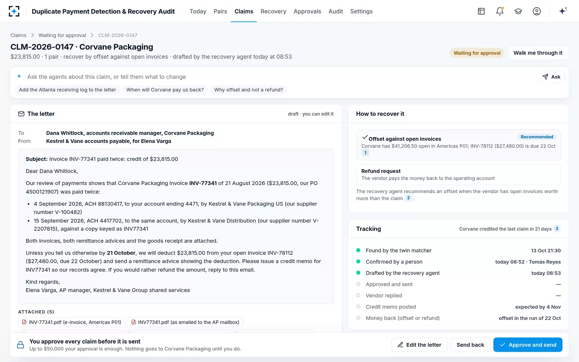Click footnote reference 2 after recommendation note

[x=409, y=198]
